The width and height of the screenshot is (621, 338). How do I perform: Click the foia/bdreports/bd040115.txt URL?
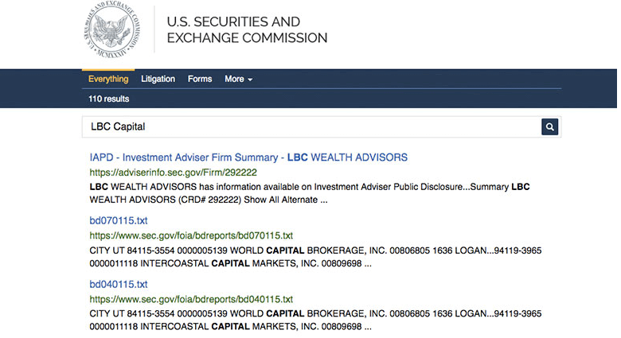click(191, 299)
